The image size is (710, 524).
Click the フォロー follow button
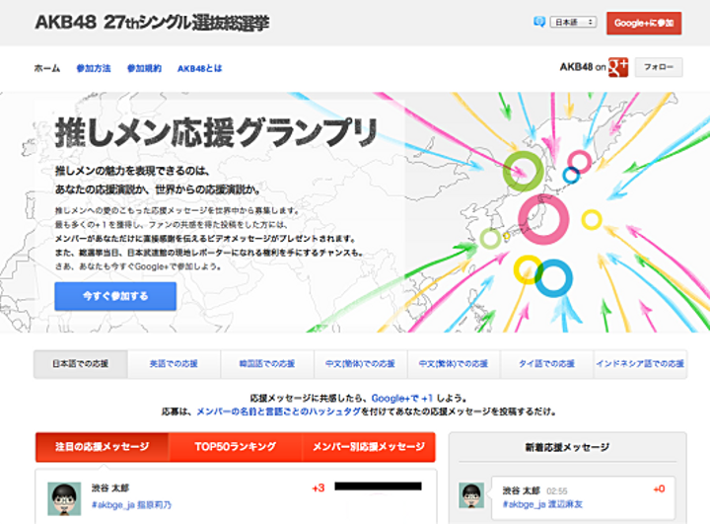(659, 67)
